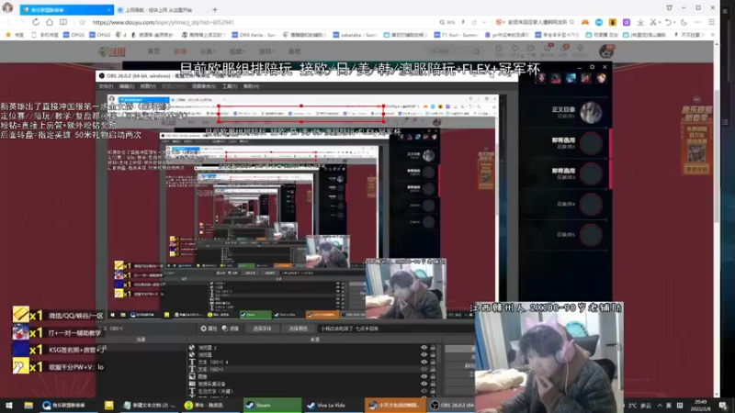Hide the 浏览器 2 source with eye icon
Image resolution: width=735 pixels, height=413 pixels.
click(x=424, y=348)
